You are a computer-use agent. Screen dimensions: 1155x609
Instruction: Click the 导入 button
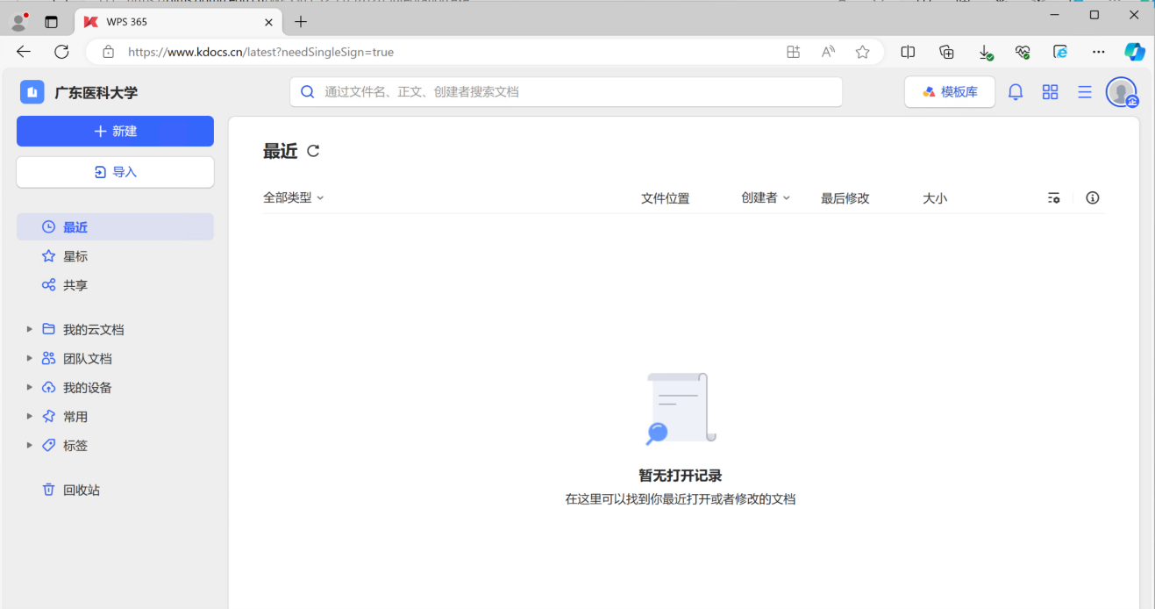click(115, 172)
